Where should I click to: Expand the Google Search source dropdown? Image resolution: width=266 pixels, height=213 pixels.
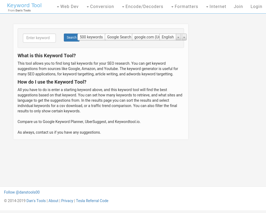(x=119, y=37)
